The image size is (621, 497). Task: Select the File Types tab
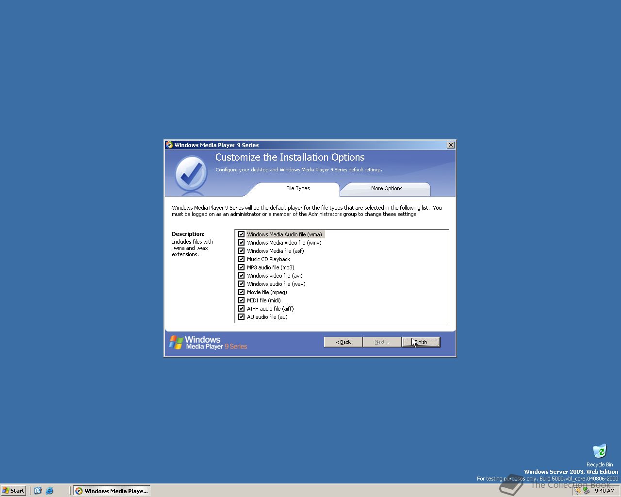point(297,189)
